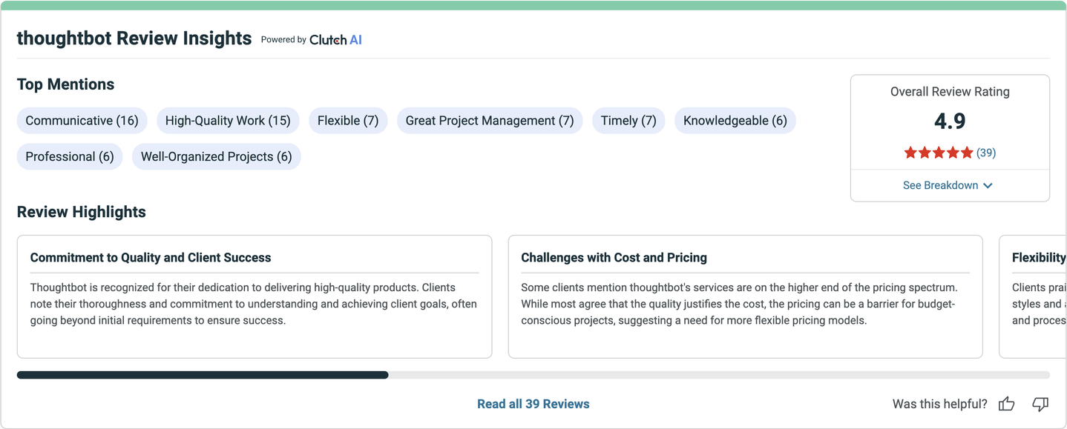
Task: Expand the See Breakdown dropdown
Action: (x=949, y=185)
